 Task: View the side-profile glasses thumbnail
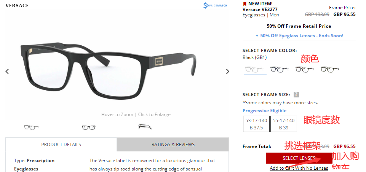click(x=145, y=127)
